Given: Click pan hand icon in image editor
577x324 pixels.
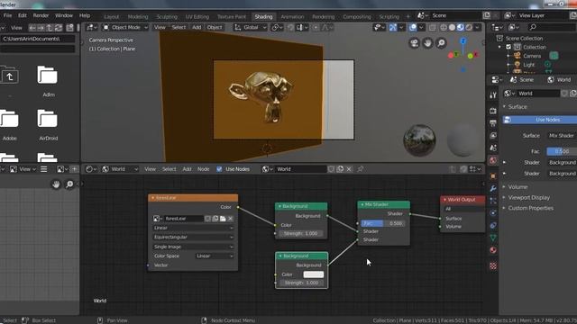Looking at the screenshot, I should (56, 184).
